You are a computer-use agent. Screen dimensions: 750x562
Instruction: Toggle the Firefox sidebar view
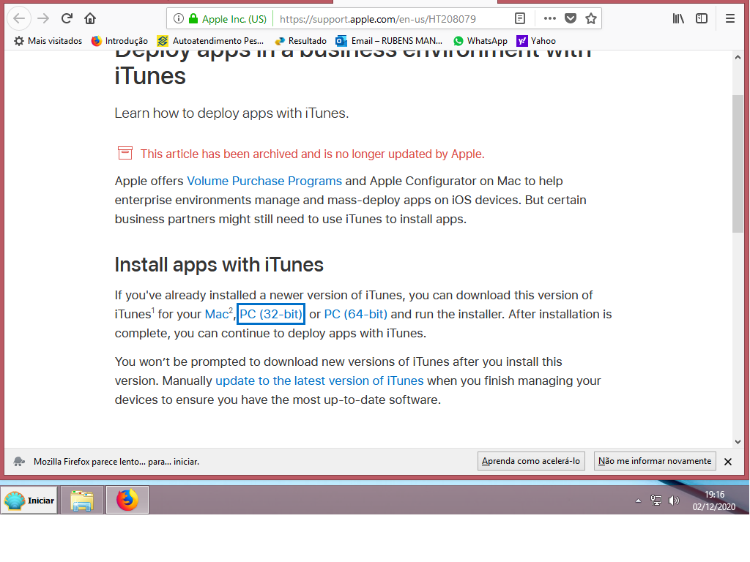702,18
